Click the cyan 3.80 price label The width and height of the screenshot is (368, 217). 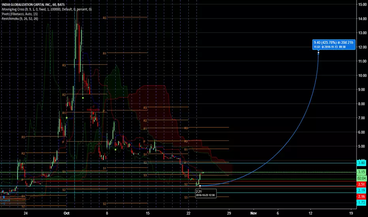(361, 163)
